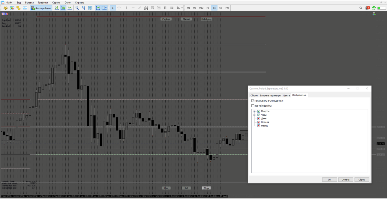This screenshot has height=199, width=387.
Task: Click the Sell button on chart
Action: [x=186, y=188]
